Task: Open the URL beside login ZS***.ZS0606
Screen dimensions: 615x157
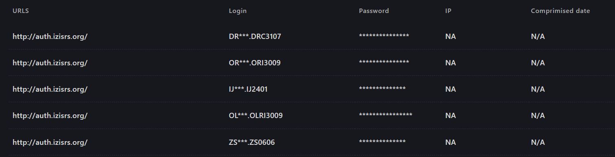Action: pos(50,142)
